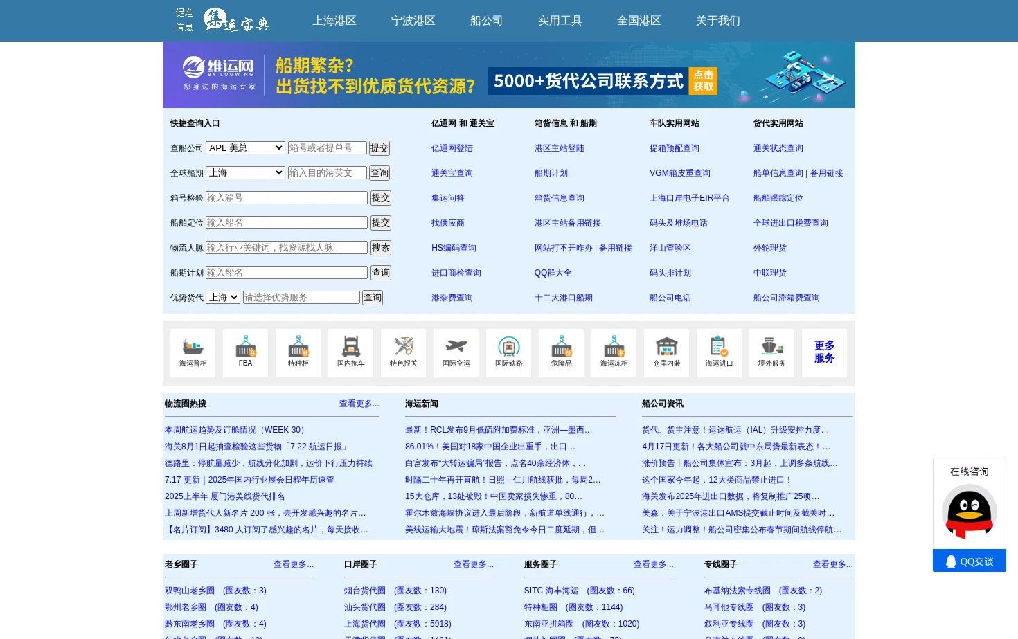Screen dimensions: 1018x639
Task: Open the 关于我们 navigation item
Action: (x=718, y=21)
